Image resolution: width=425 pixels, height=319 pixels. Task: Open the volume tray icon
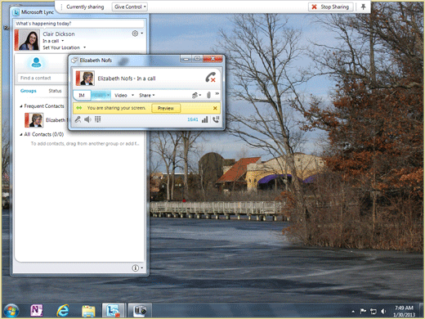click(x=383, y=311)
